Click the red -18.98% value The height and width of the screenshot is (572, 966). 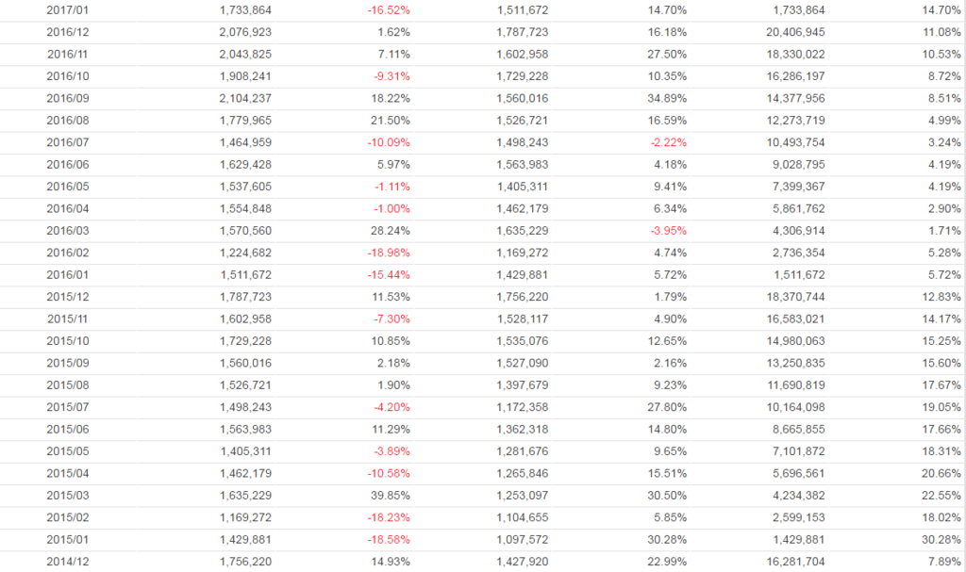click(x=389, y=253)
